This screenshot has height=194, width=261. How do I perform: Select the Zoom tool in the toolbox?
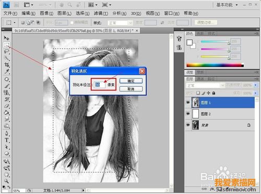7,181
